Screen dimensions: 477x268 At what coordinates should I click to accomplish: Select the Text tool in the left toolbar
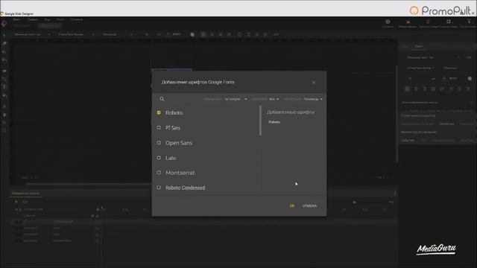[x=4, y=86]
